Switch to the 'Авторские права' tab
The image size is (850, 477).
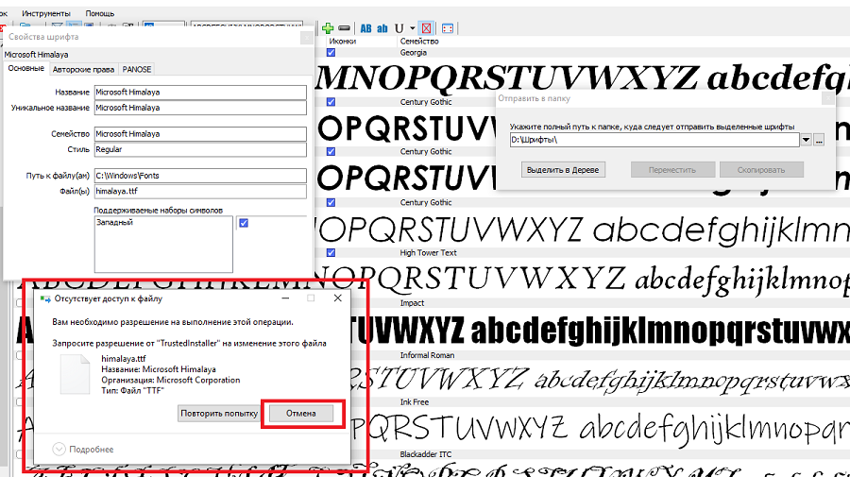point(84,69)
